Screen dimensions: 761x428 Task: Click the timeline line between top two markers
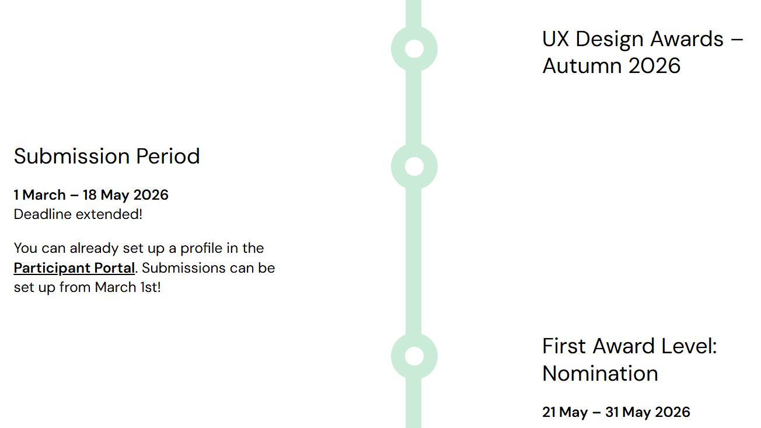tap(414, 108)
